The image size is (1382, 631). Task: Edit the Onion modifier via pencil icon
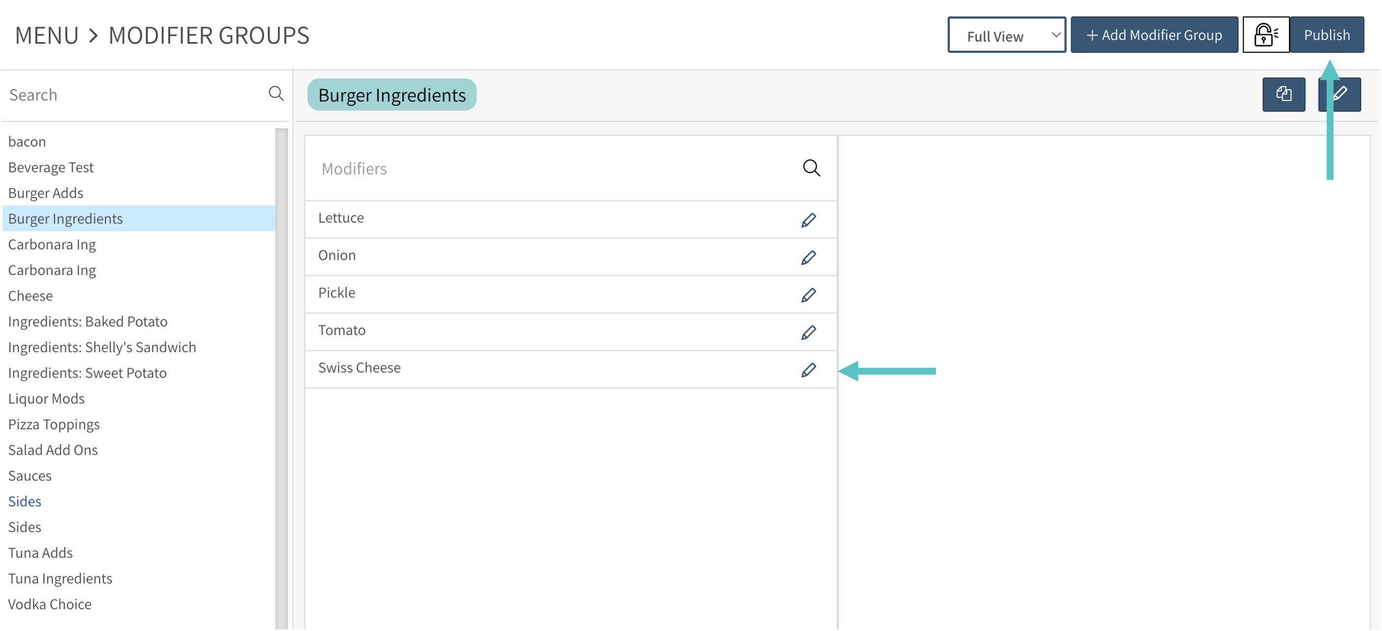pos(808,257)
